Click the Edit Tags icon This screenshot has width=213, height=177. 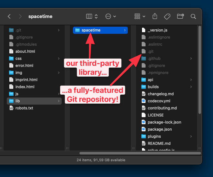(167, 16)
